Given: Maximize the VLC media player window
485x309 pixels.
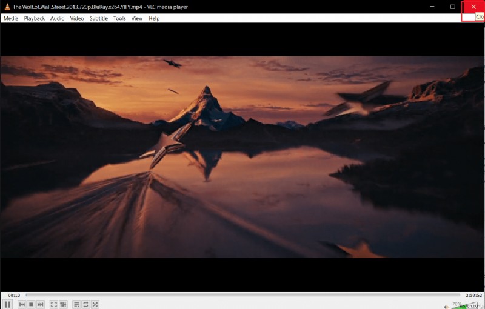Looking at the screenshot, I should (452, 7).
